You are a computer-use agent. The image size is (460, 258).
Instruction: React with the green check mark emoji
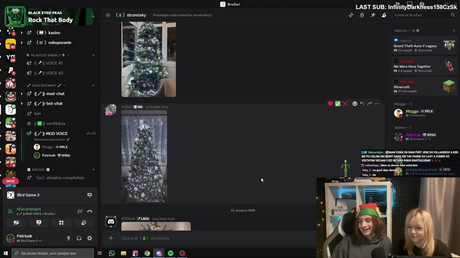pos(338,104)
